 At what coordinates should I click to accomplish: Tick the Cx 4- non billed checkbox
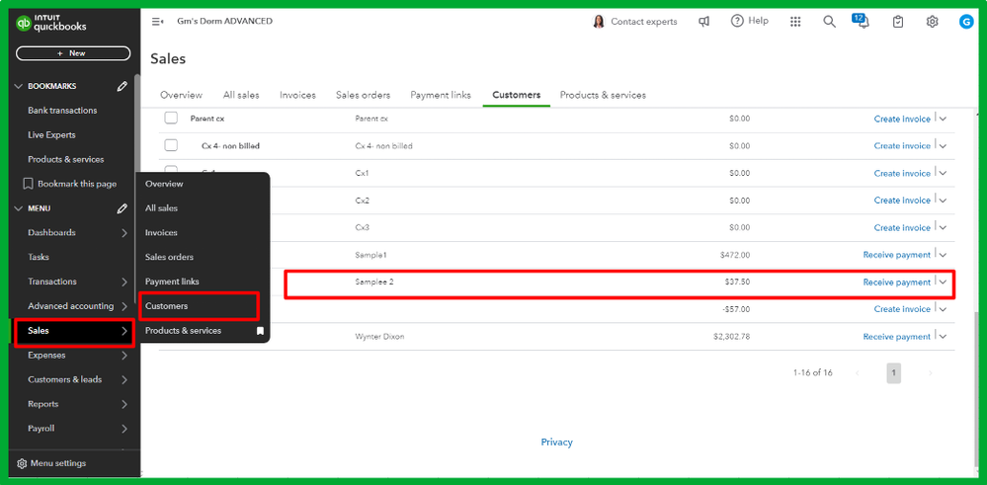click(x=171, y=145)
